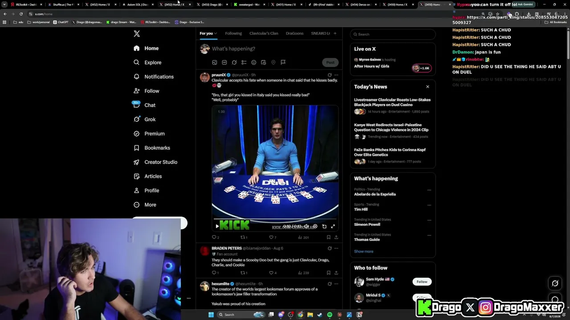
Task: Switch to Clavicular's Clan tab
Action: [264, 33]
